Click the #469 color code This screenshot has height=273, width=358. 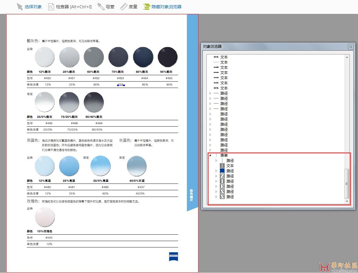[x=99, y=123]
